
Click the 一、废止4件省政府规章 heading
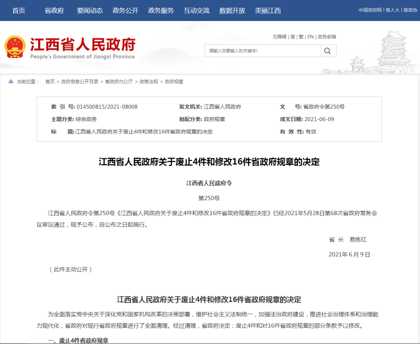tap(78, 341)
